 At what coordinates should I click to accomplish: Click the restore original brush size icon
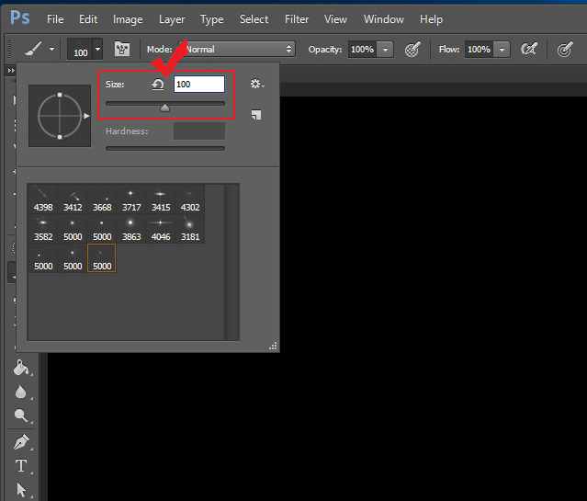click(158, 85)
